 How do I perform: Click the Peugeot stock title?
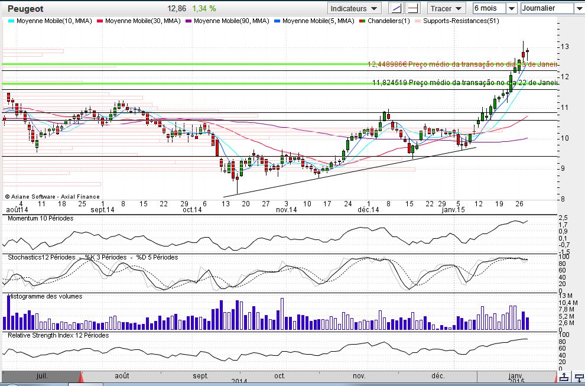tap(24, 9)
